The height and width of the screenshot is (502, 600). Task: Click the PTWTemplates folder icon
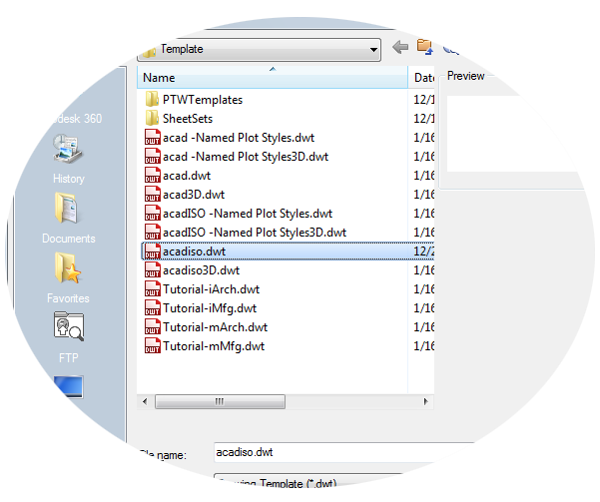point(152,99)
